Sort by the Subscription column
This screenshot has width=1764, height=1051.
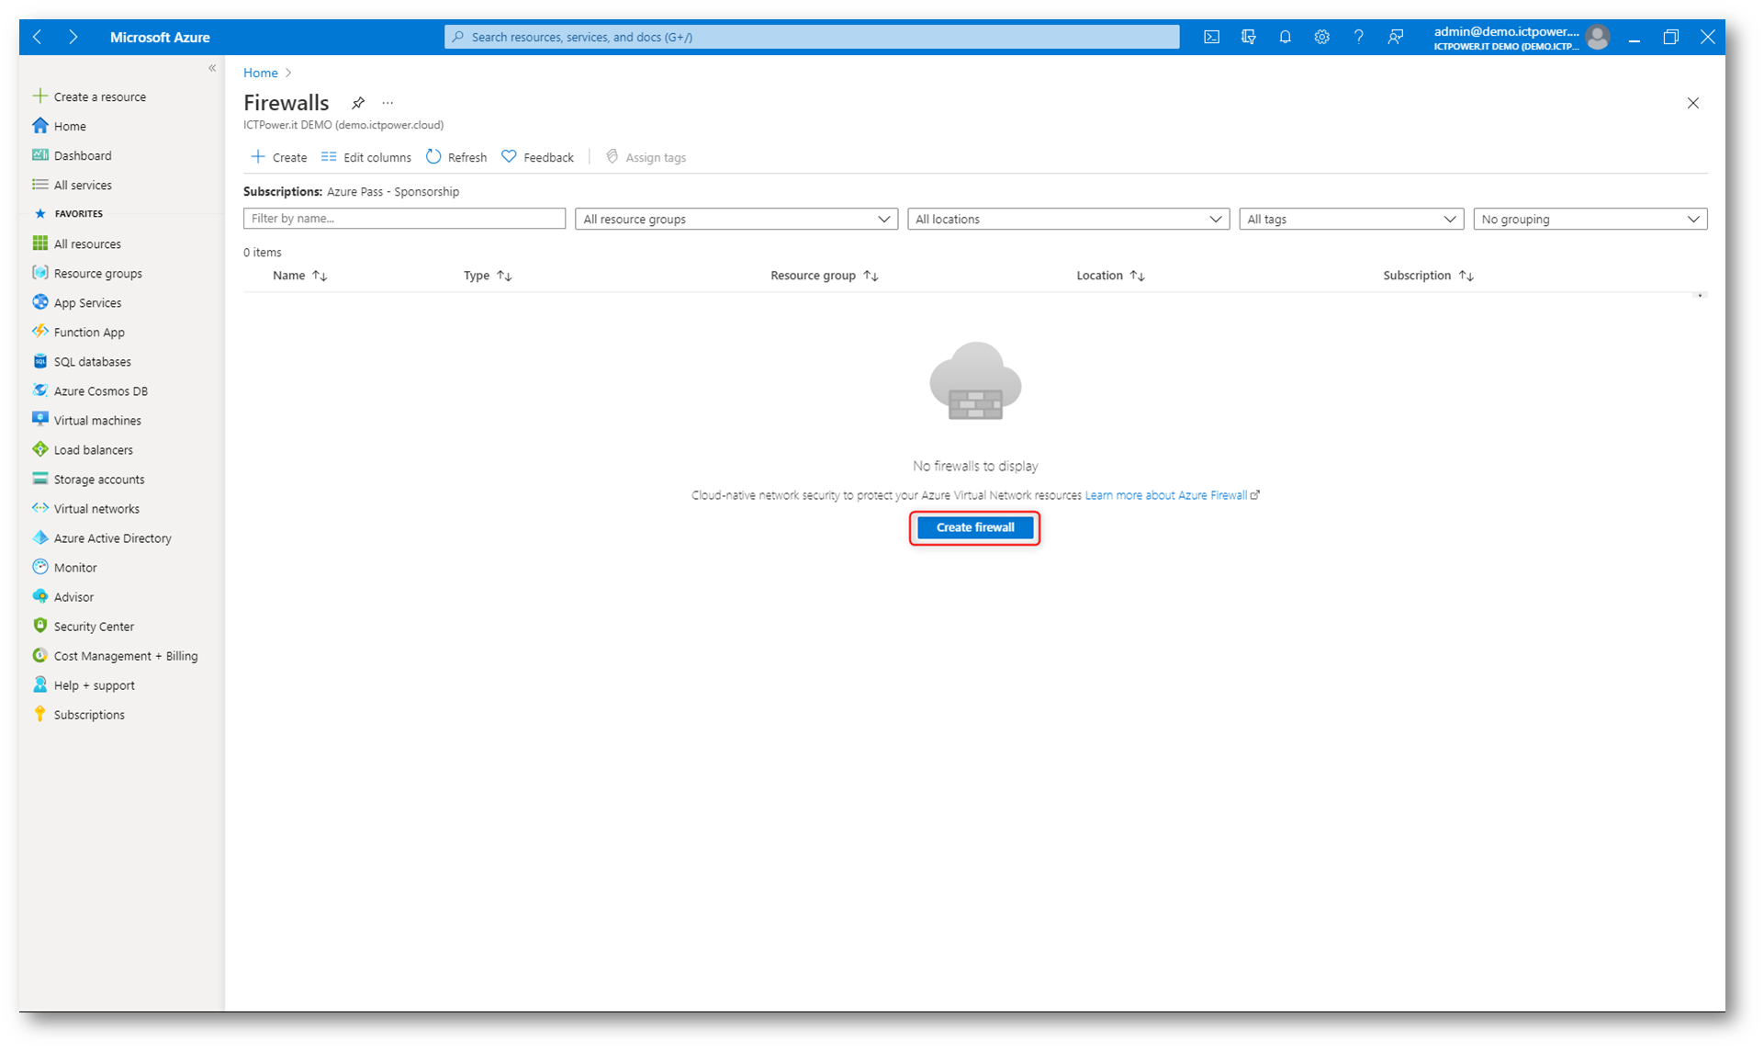tap(1428, 276)
